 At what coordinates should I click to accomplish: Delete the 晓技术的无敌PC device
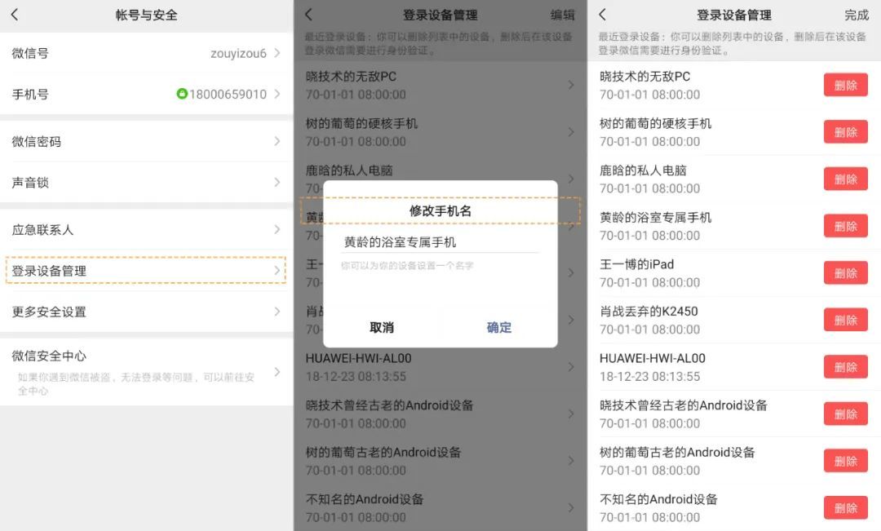tap(846, 85)
